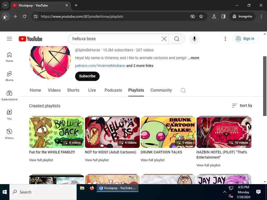Go back with browser back arrow

(x=5, y=16)
